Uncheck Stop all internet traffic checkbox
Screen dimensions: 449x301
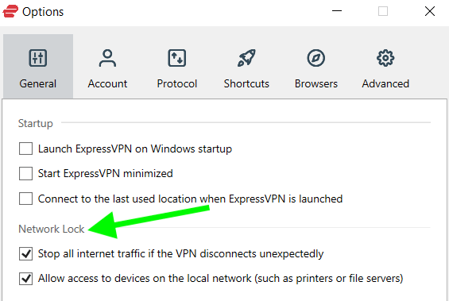click(25, 254)
